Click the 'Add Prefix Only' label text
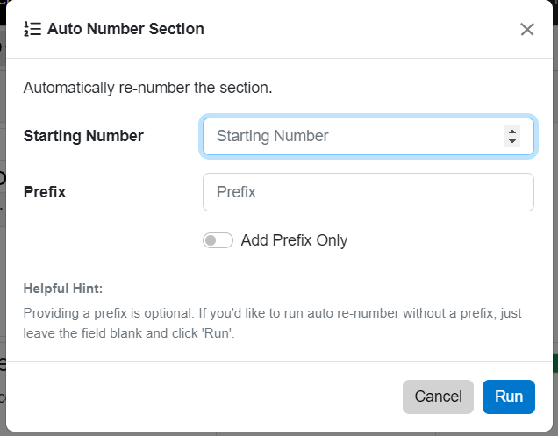 294,240
